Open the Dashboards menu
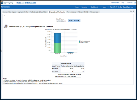The width and height of the screenshot is (137, 100). 95,7
